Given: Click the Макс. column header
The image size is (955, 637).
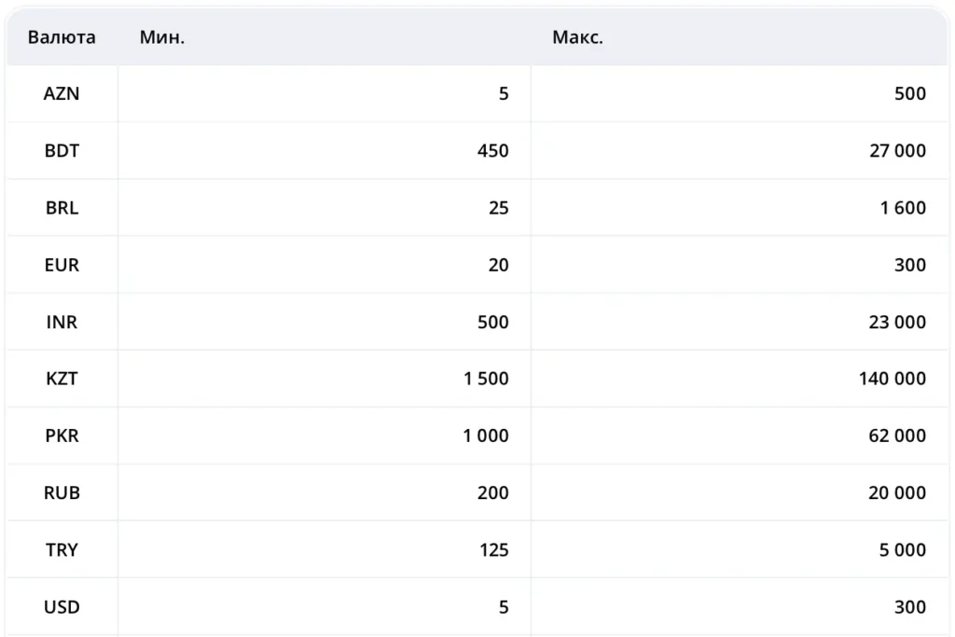Looking at the screenshot, I should pyautogui.click(x=577, y=37).
